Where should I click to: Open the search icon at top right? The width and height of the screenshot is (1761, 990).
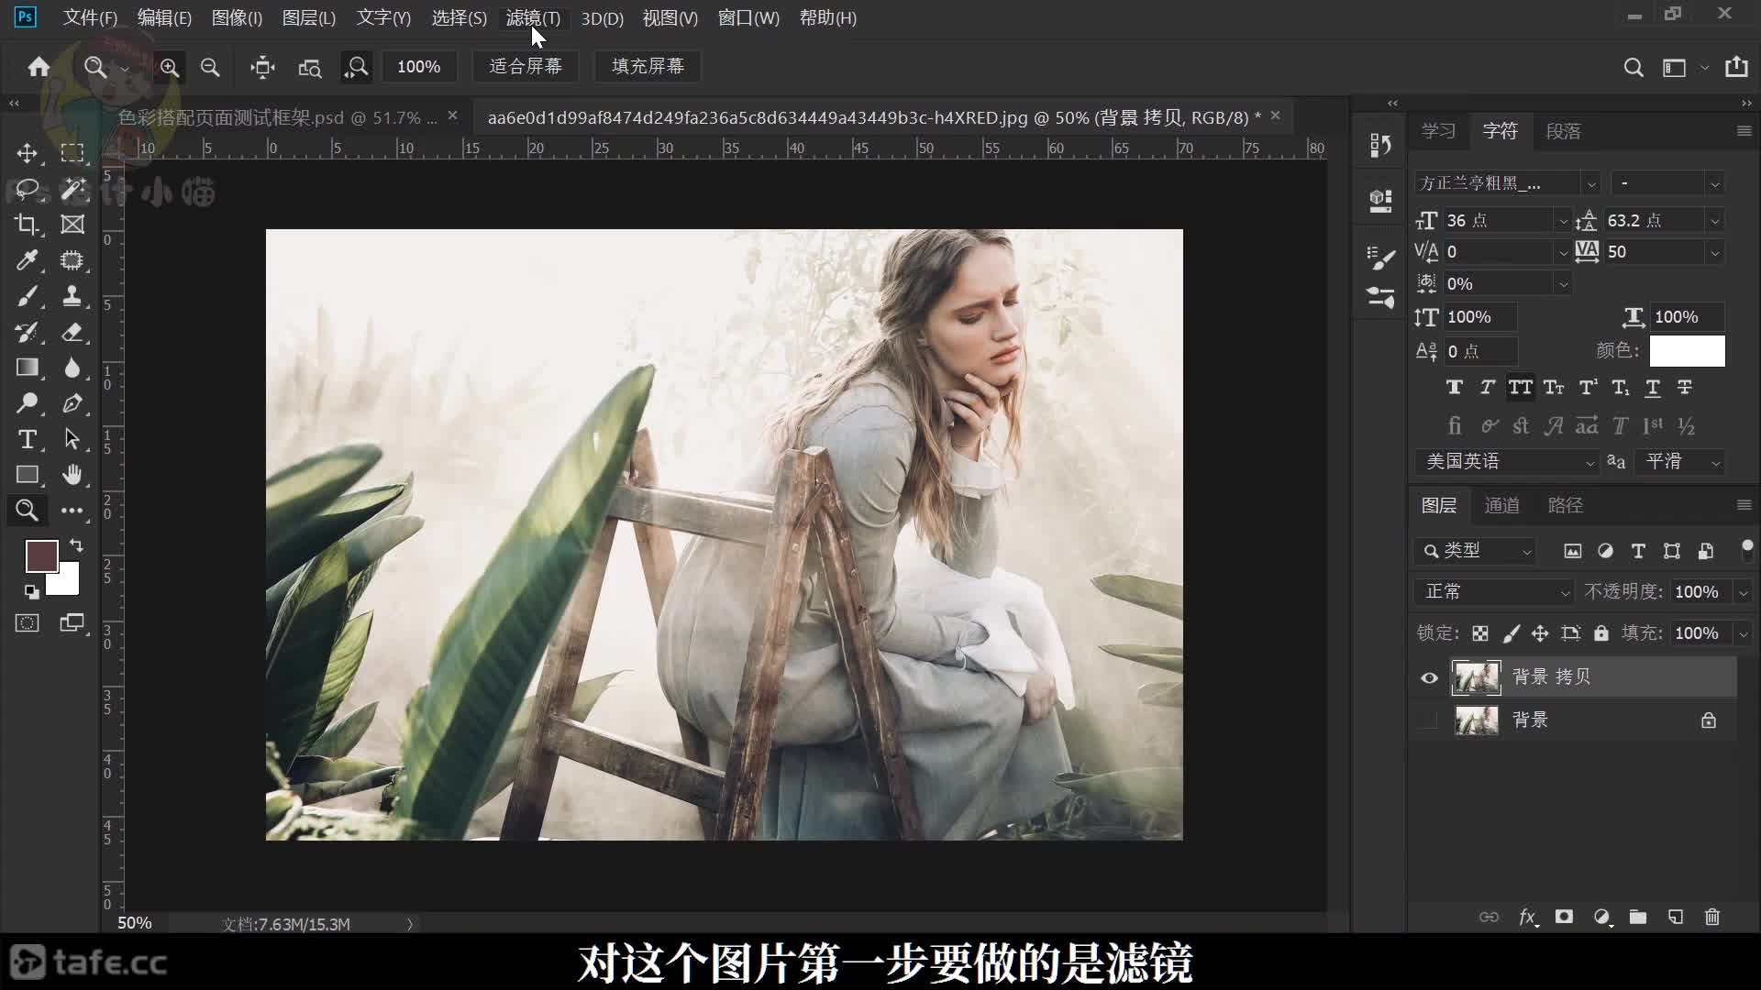click(1634, 67)
